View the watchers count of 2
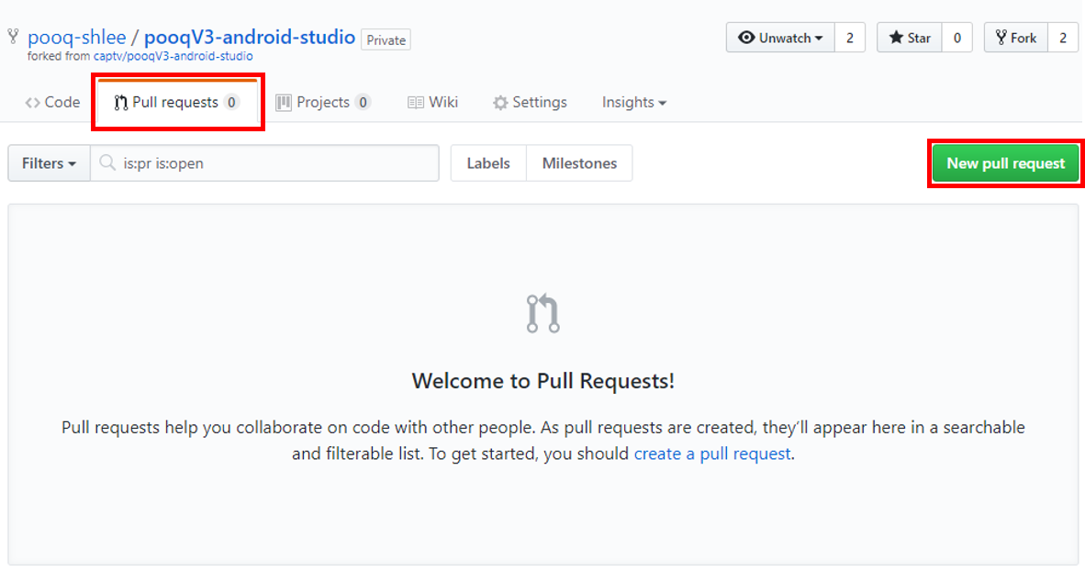Screen dimensions: 1085x571 click(850, 38)
